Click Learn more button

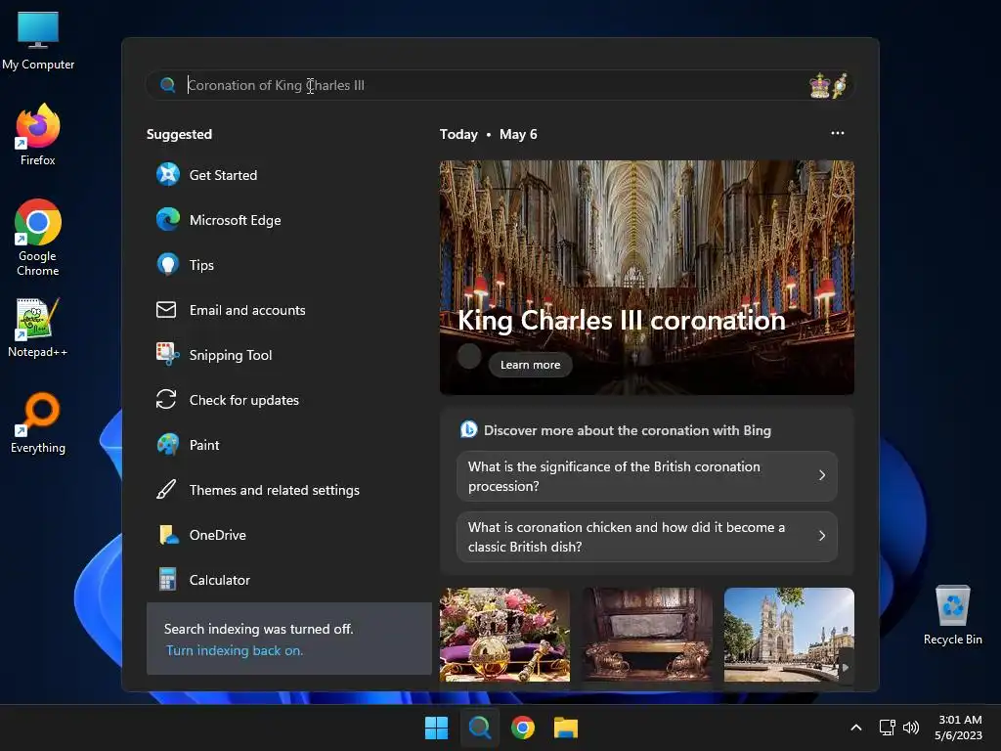(x=530, y=365)
